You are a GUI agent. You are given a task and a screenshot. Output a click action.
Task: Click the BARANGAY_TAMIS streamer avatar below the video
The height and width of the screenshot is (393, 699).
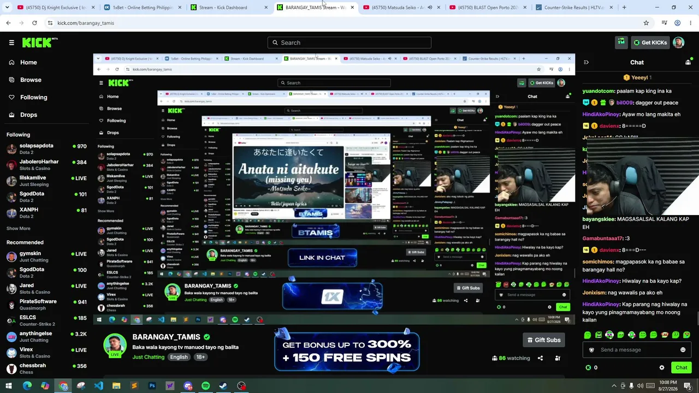(x=115, y=345)
